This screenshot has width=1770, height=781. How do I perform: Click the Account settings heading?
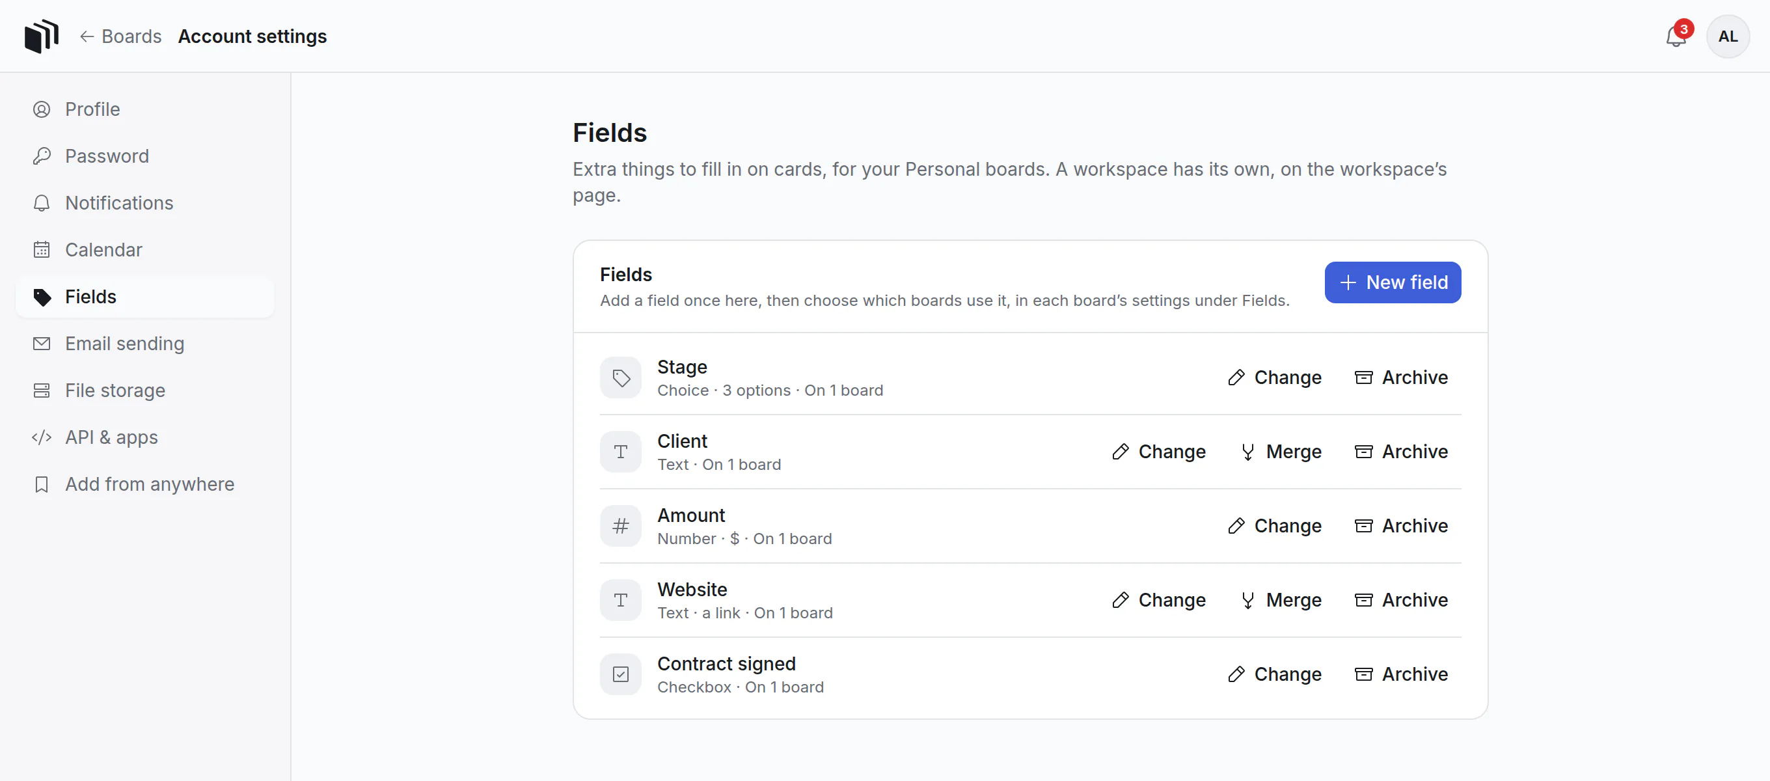click(252, 36)
